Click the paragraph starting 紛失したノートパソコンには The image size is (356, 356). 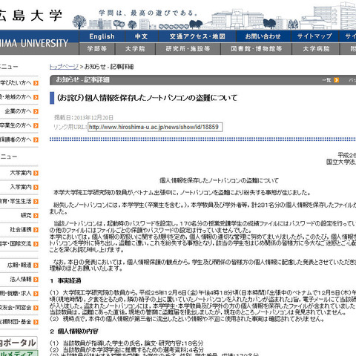pos(202,208)
